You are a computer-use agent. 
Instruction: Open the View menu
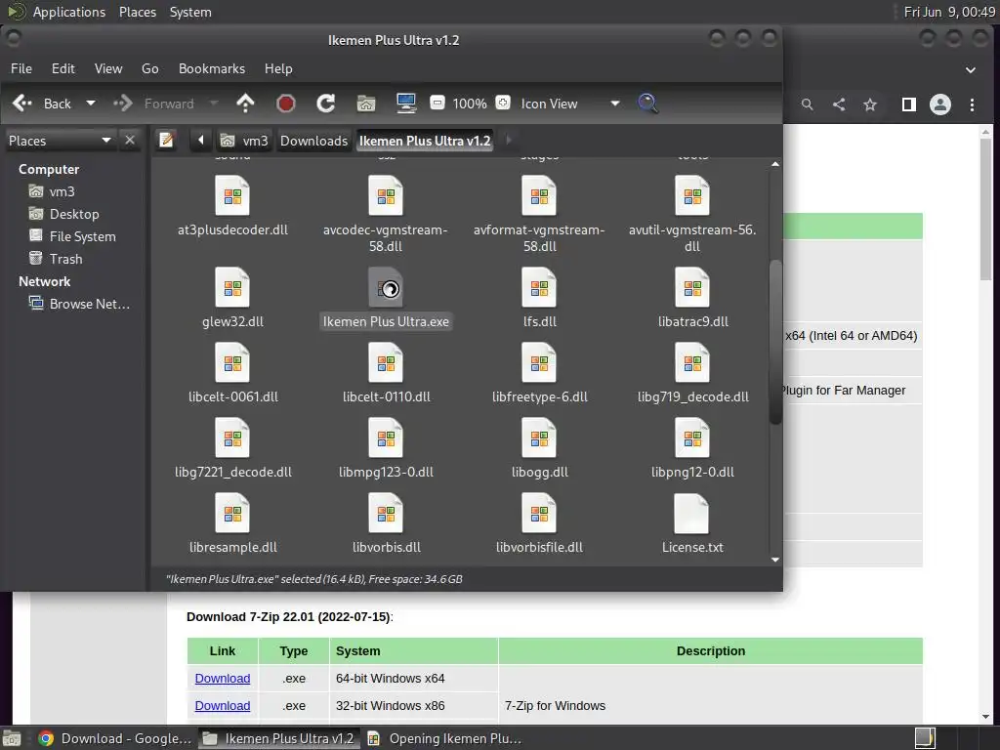click(108, 68)
